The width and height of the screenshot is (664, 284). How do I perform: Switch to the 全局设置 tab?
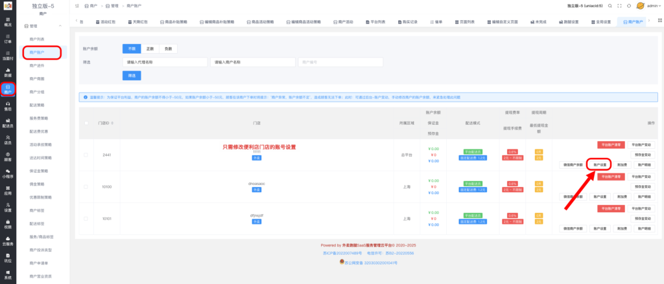(x=600, y=21)
